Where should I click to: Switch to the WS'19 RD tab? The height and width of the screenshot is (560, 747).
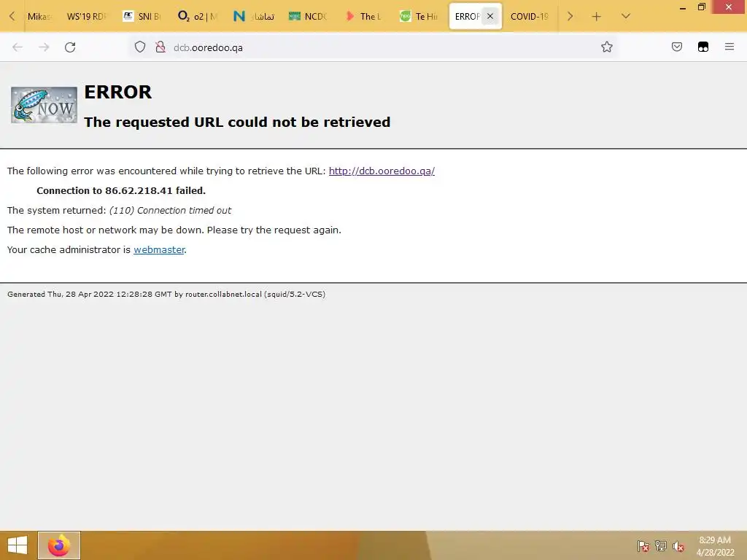click(x=87, y=17)
